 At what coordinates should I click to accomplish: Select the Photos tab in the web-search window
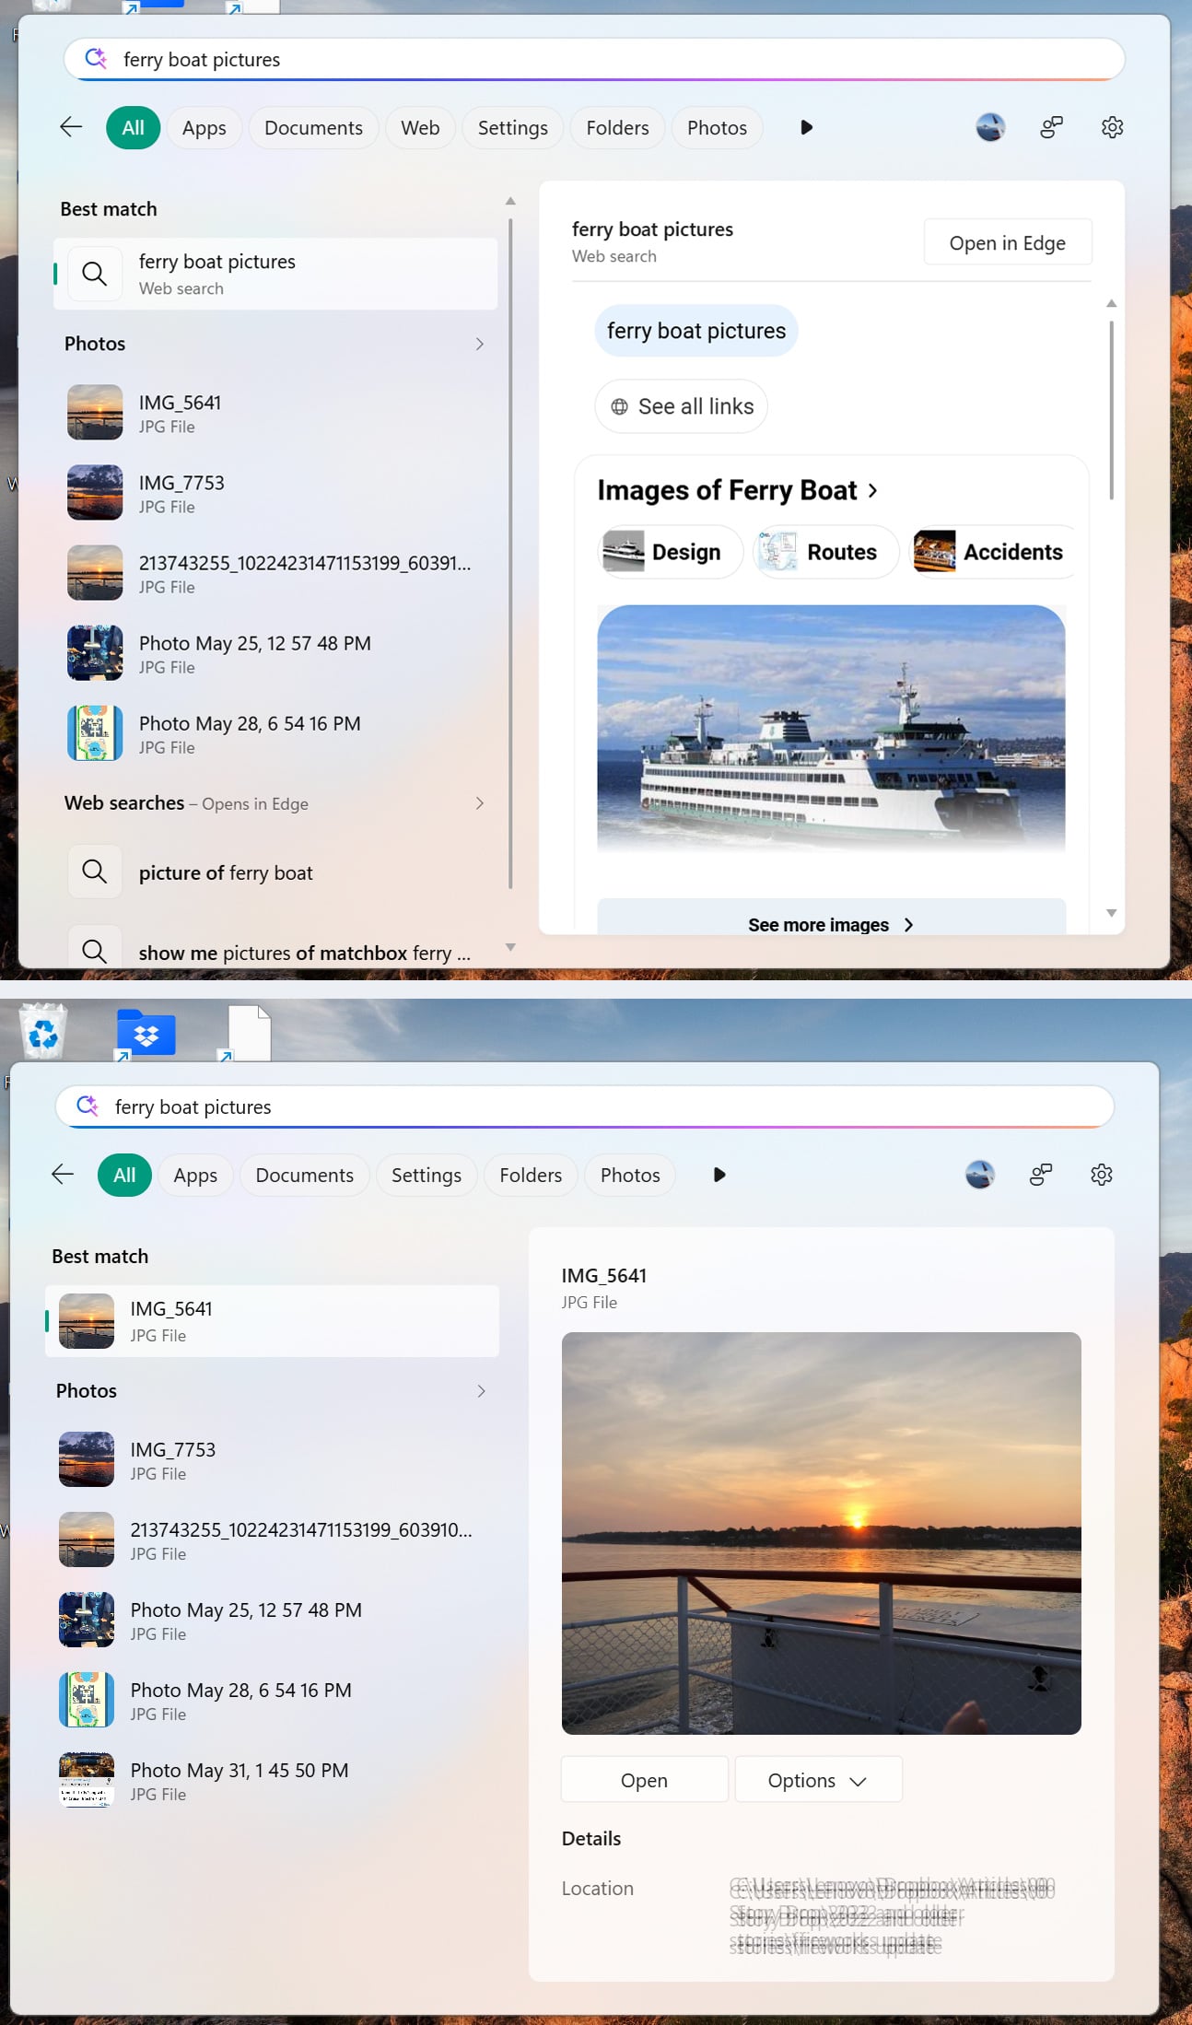(x=717, y=128)
